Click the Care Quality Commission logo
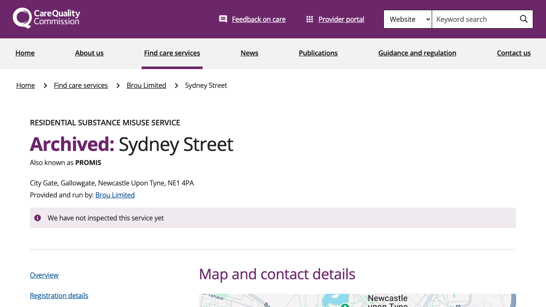 [46, 18]
